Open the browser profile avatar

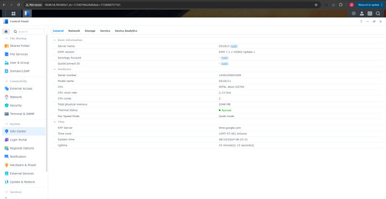[352, 5]
